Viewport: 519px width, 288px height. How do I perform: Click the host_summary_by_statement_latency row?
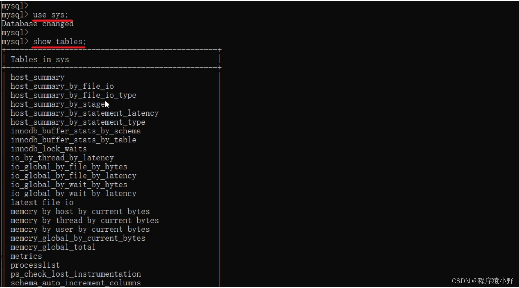coord(84,113)
